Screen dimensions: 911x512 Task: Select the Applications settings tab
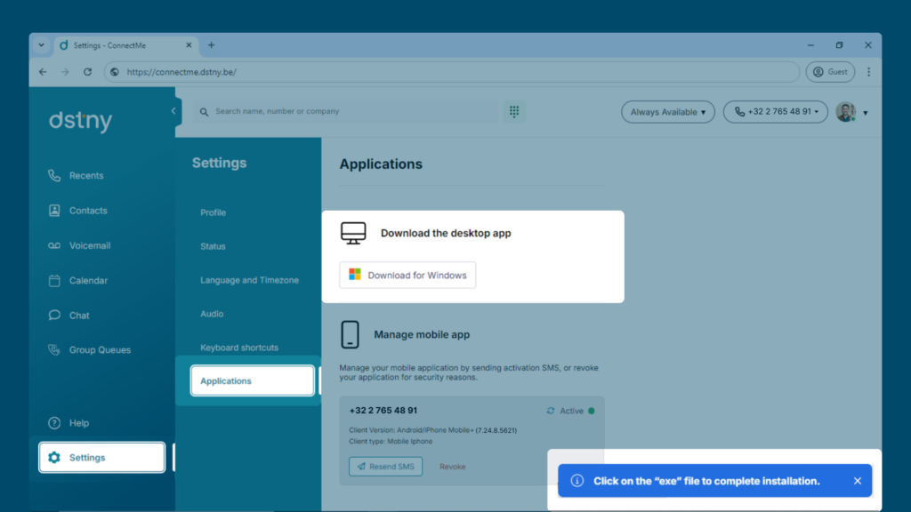click(x=252, y=380)
